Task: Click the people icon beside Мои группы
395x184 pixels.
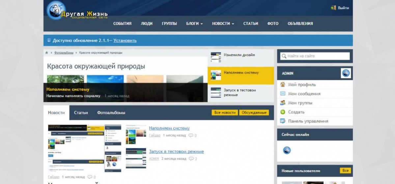Action: point(283,103)
